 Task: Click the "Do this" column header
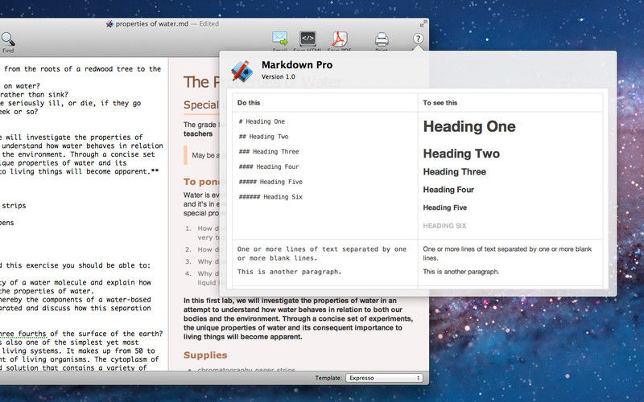(x=249, y=103)
